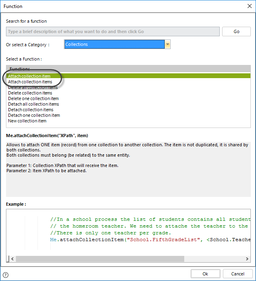Click the Go search button

tap(236, 31)
